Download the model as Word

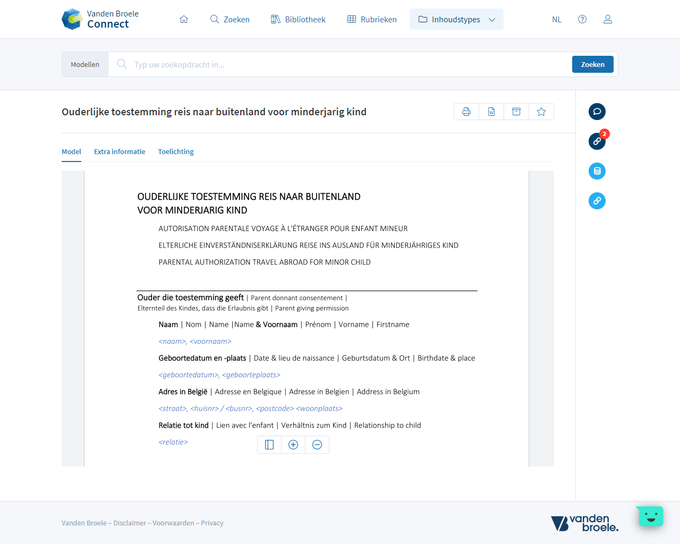[491, 112]
